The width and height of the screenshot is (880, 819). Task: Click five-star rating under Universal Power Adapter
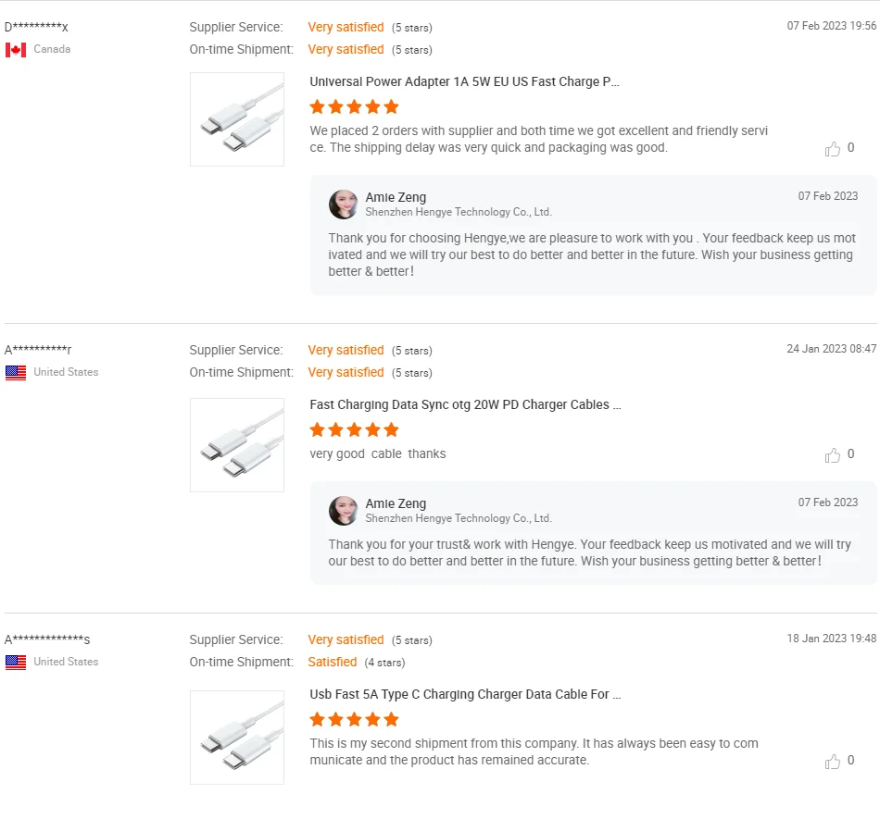click(x=354, y=107)
